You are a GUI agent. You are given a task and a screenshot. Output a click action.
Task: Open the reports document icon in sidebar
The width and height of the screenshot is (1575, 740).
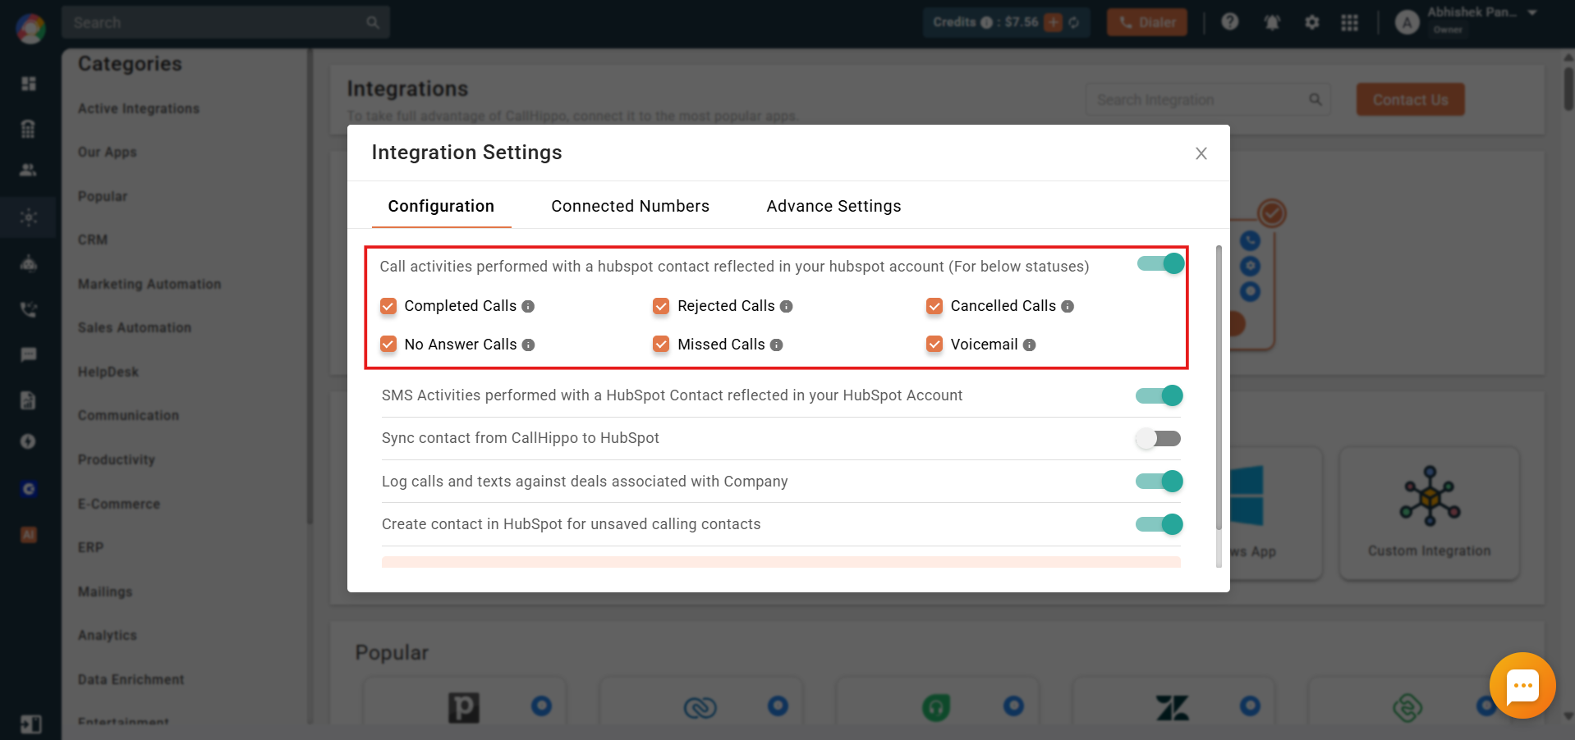[x=29, y=400]
